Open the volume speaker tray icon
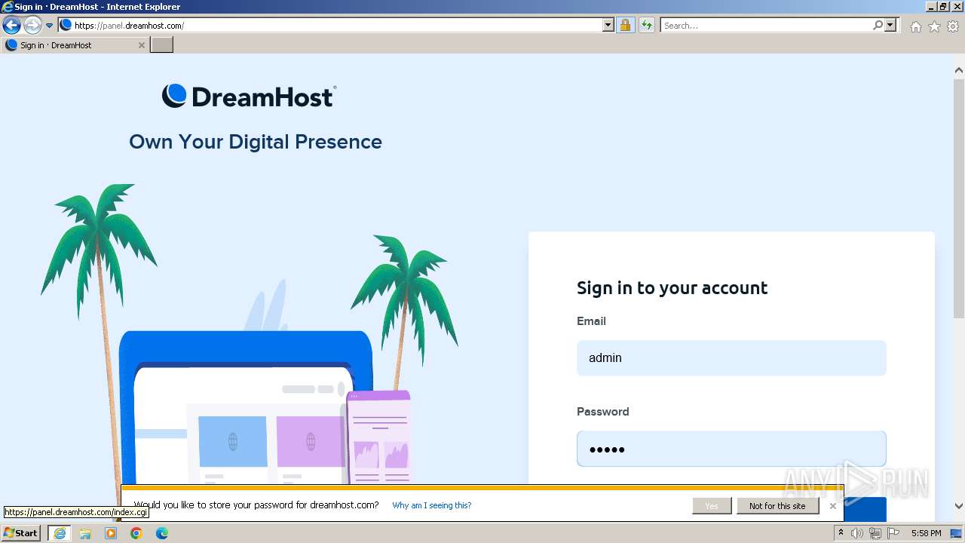The image size is (965, 543). point(857,533)
